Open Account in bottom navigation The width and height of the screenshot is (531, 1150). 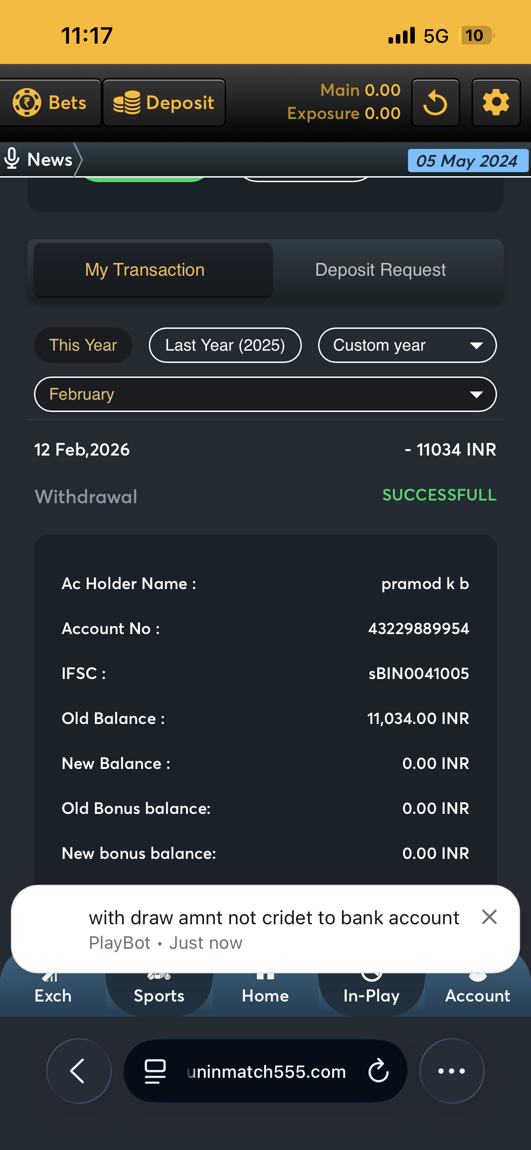pos(477,995)
